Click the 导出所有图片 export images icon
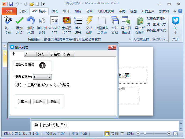Screen dimensions: 185x139 (x=140, y=21)
